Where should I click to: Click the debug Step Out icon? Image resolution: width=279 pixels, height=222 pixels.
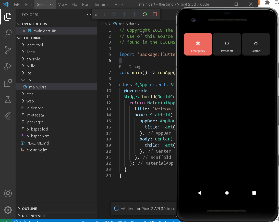coord(135,14)
